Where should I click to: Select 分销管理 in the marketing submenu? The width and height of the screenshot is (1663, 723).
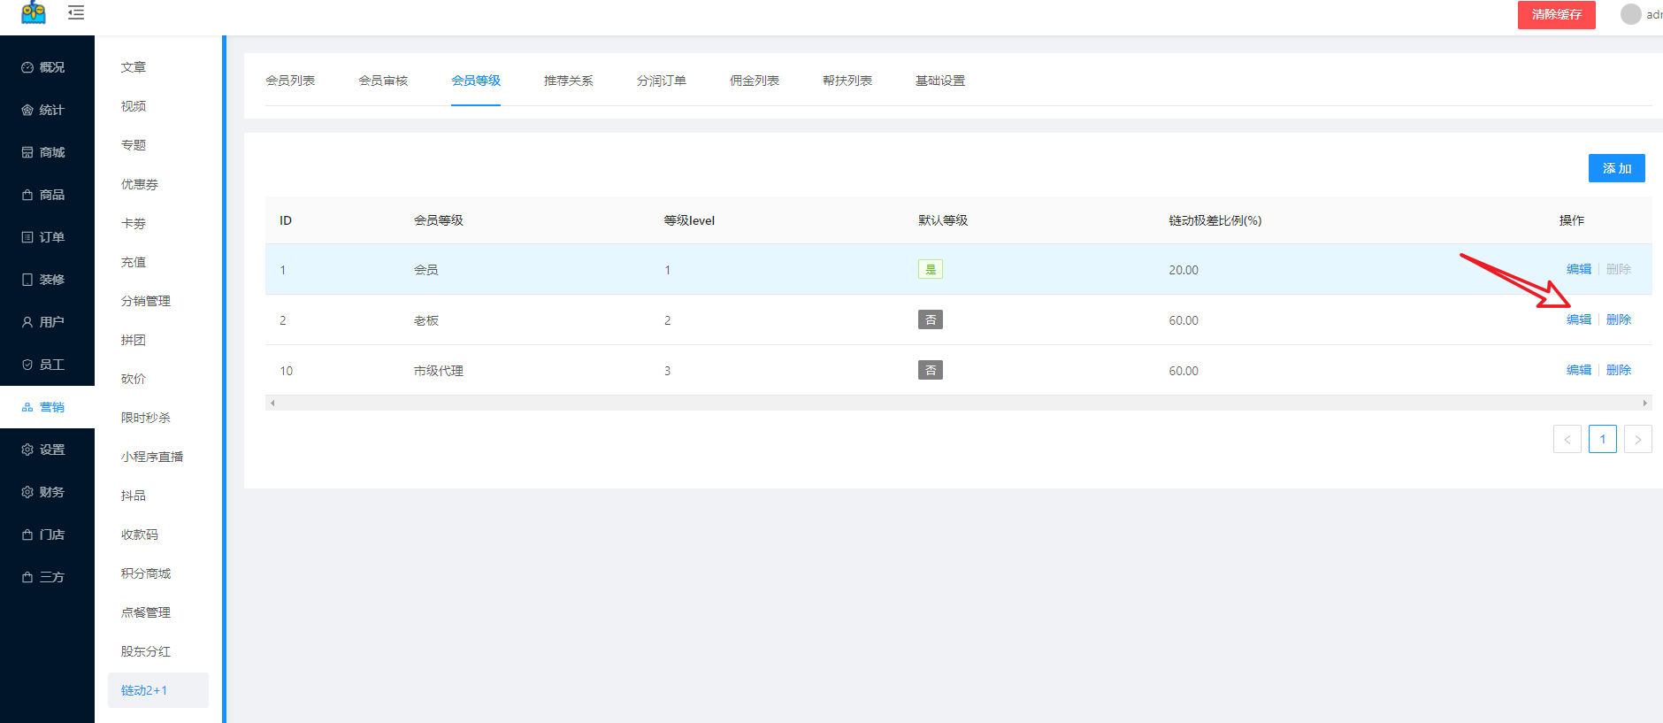click(146, 301)
